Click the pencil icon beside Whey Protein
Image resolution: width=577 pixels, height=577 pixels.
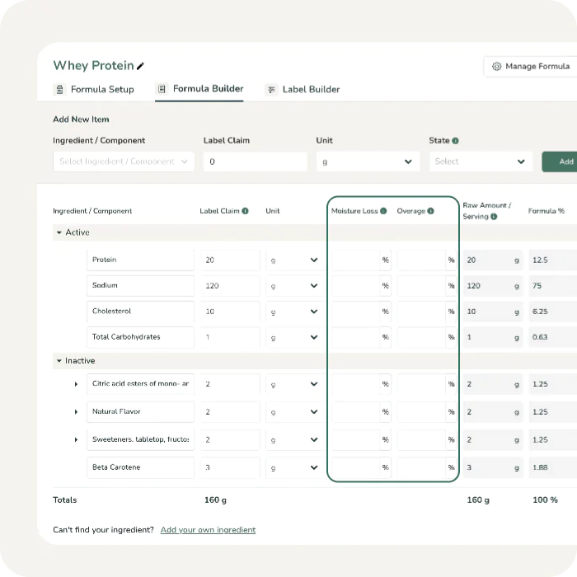pyautogui.click(x=141, y=66)
